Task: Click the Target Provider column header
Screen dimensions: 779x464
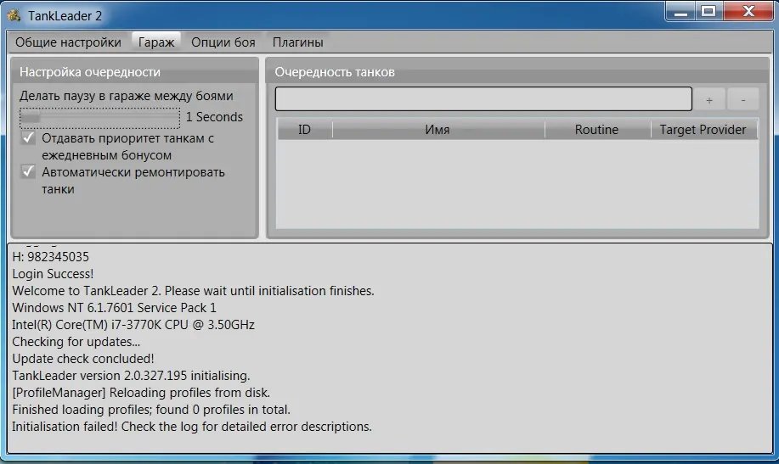Action: (x=703, y=130)
